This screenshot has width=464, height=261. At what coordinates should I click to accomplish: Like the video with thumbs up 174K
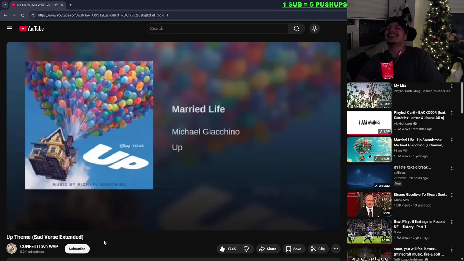[227, 249]
